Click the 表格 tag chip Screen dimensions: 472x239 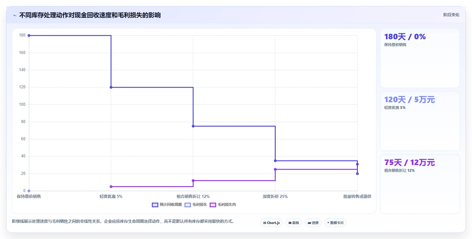tap(294, 223)
